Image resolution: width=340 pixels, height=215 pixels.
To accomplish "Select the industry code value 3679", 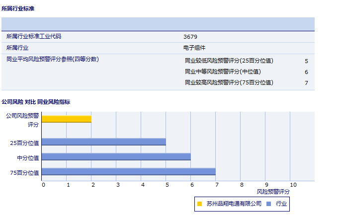I will (191, 37).
